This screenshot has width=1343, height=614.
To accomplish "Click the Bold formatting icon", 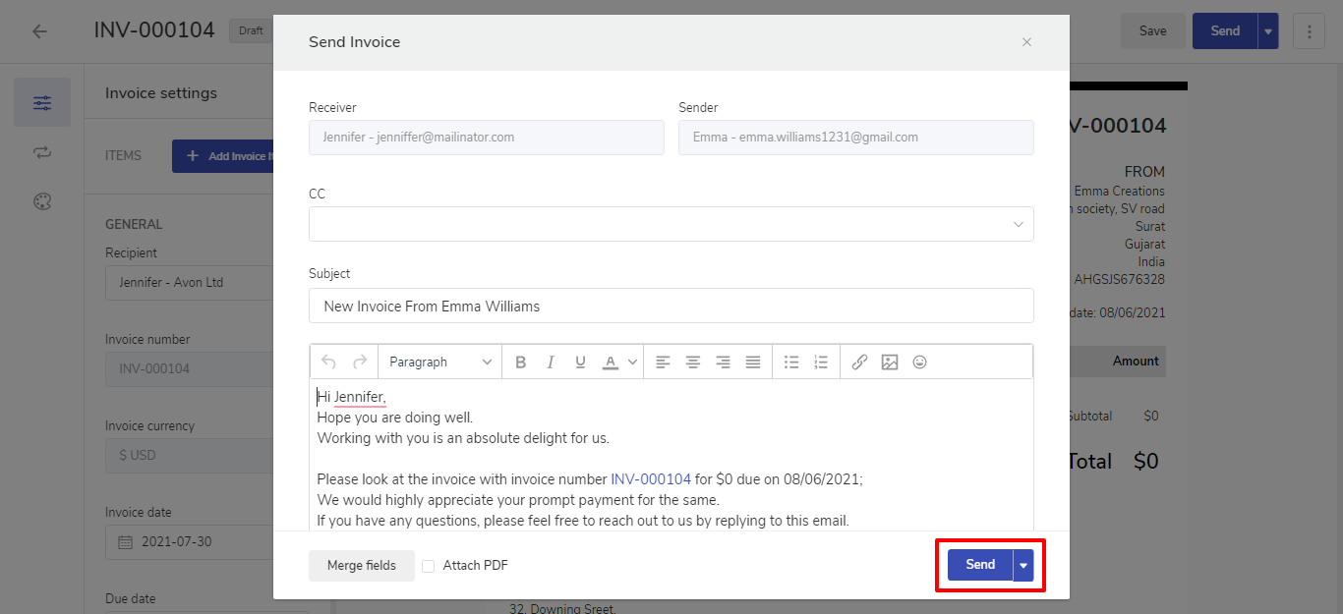I will click(521, 363).
